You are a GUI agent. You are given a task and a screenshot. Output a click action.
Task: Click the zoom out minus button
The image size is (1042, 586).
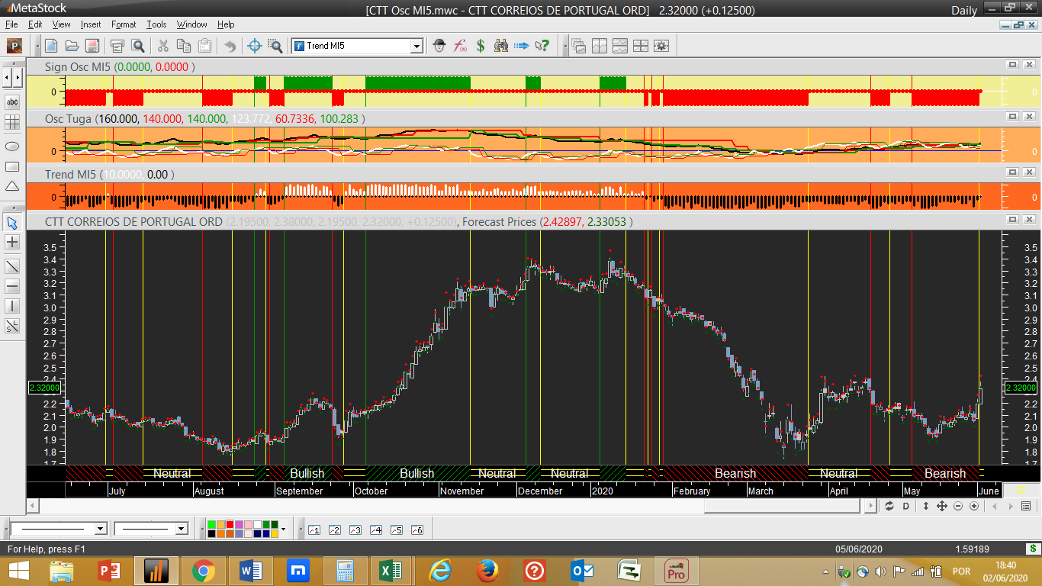click(958, 506)
